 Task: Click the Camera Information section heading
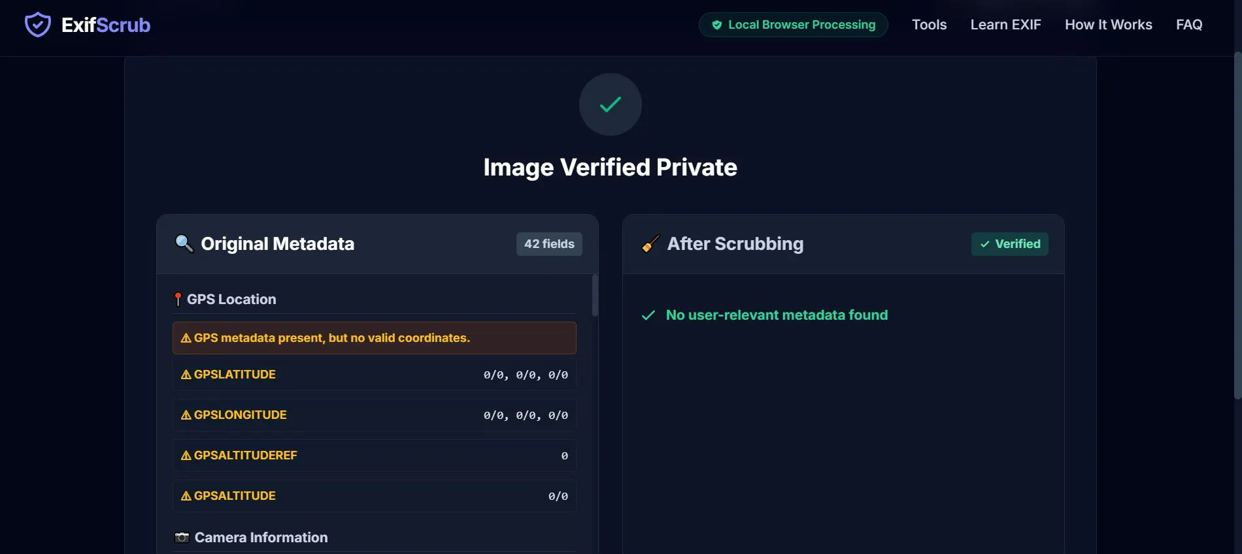pyautogui.click(x=261, y=538)
